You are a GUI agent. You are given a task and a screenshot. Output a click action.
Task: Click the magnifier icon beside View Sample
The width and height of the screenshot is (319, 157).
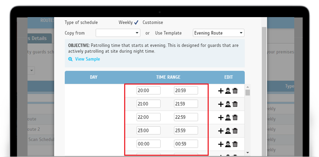pyautogui.click(x=71, y=59)
